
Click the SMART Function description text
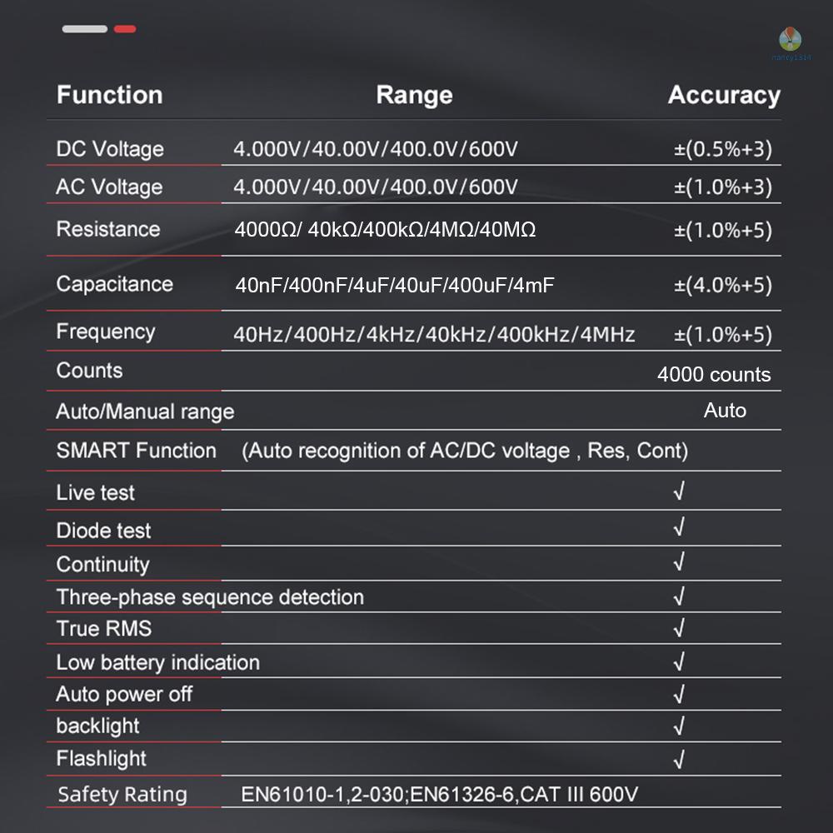(x=465, y=451)
